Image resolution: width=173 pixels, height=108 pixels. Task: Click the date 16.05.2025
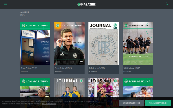25,71
